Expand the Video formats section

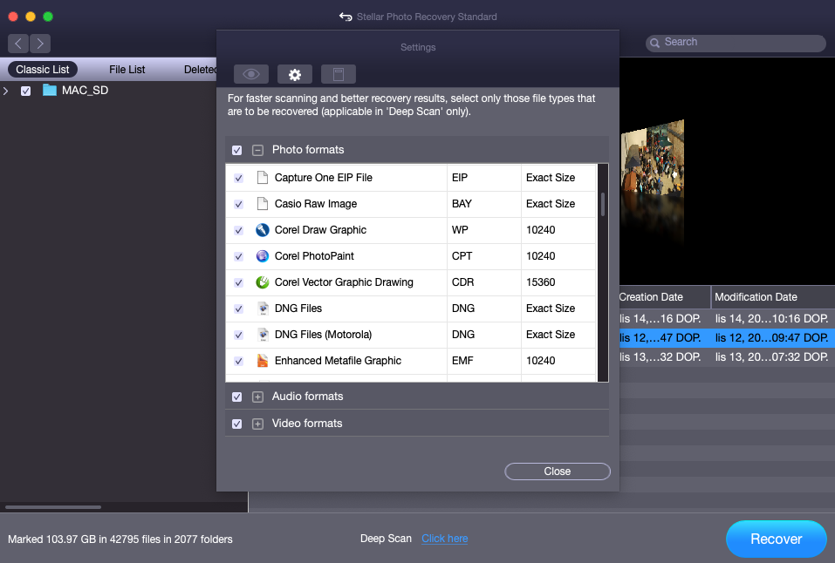pyautogui.click(x=257, y=424)
